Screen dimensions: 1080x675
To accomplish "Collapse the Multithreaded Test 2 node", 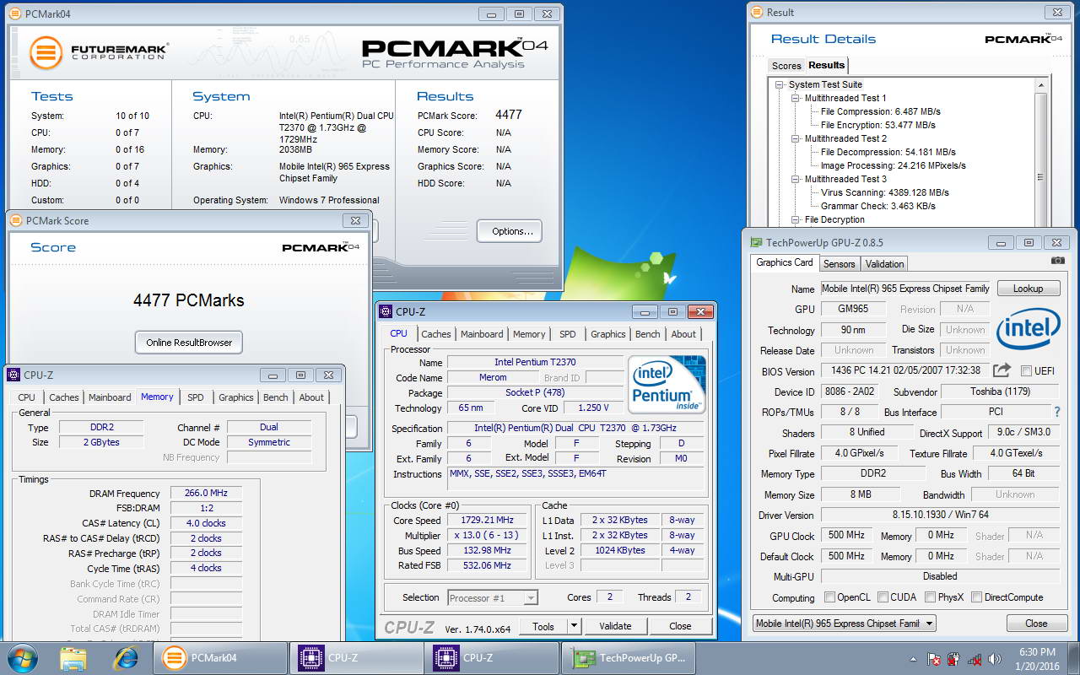I will coord(795,138).
